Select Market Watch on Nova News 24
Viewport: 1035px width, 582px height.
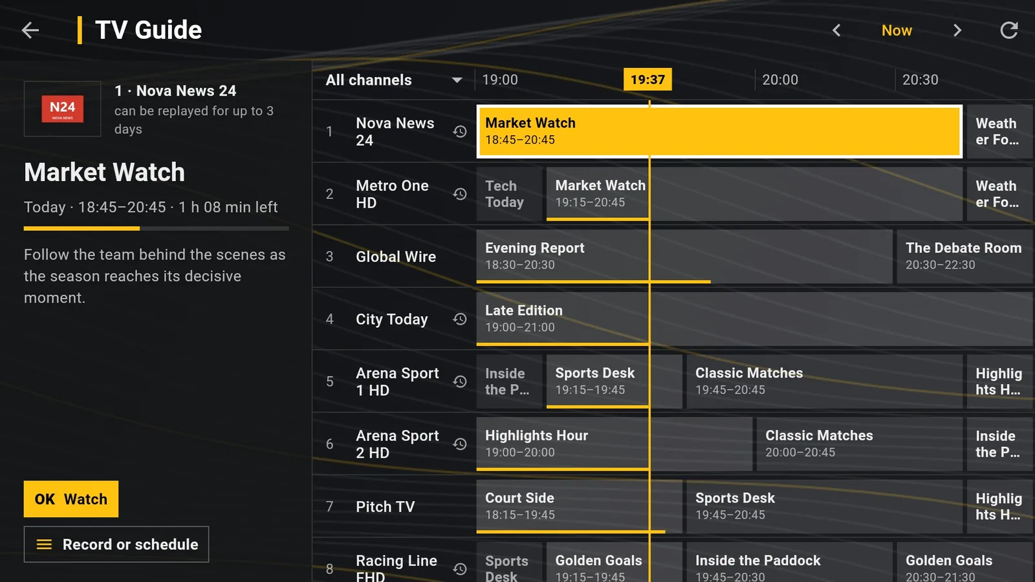coord(719,131)
